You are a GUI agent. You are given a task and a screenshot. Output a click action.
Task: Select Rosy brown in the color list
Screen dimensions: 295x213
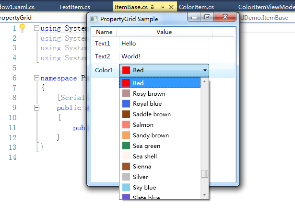tap(160, 93)
